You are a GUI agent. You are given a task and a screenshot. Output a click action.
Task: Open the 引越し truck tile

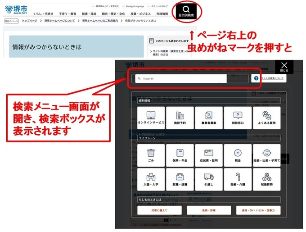click(x=209, y=179)
